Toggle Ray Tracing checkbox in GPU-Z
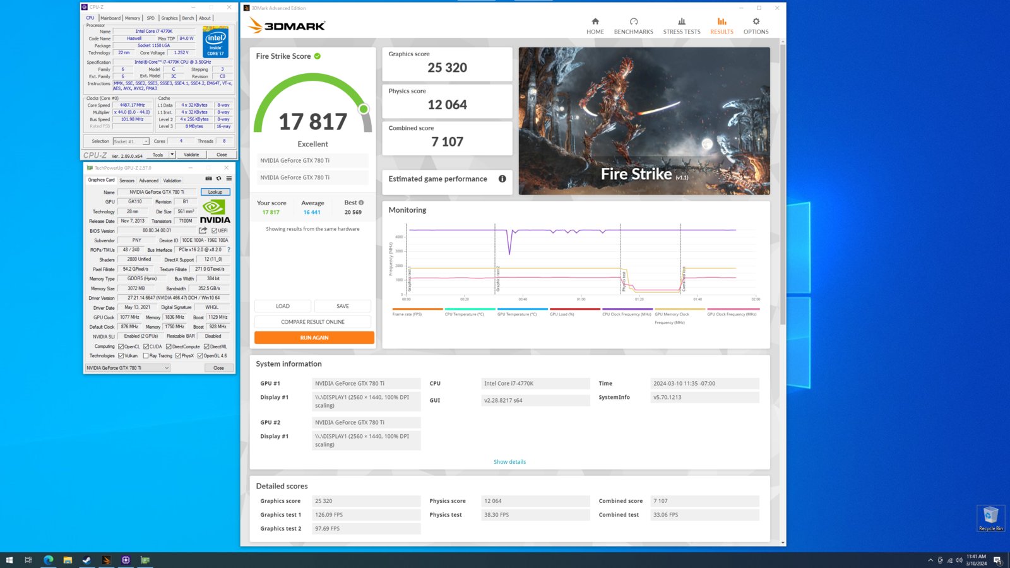This screenshot has width=1010, height=568. [146, 355]
